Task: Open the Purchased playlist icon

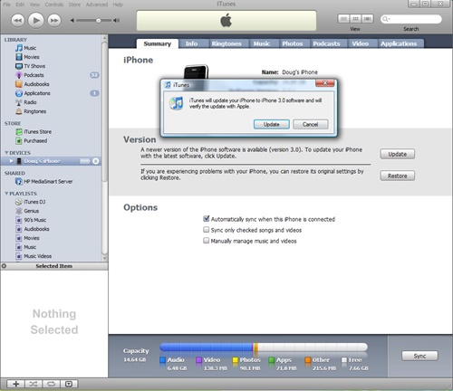Action: point(19,141)
